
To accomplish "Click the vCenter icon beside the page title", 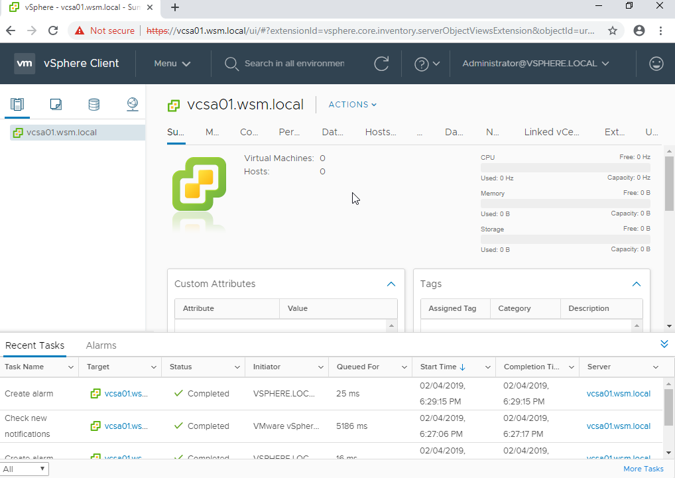I will [174, 105].
